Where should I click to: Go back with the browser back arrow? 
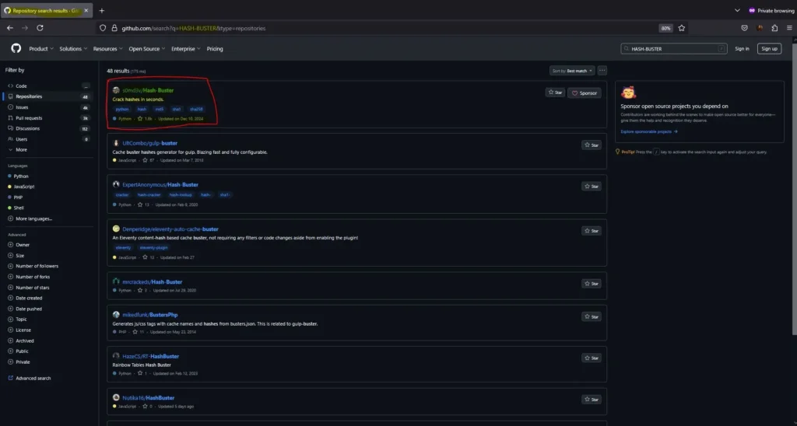click(9, 28)
